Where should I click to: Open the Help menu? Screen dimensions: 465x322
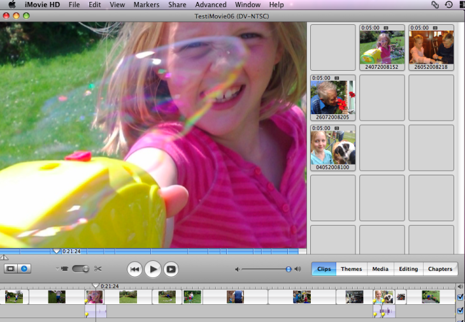[276, 4]
